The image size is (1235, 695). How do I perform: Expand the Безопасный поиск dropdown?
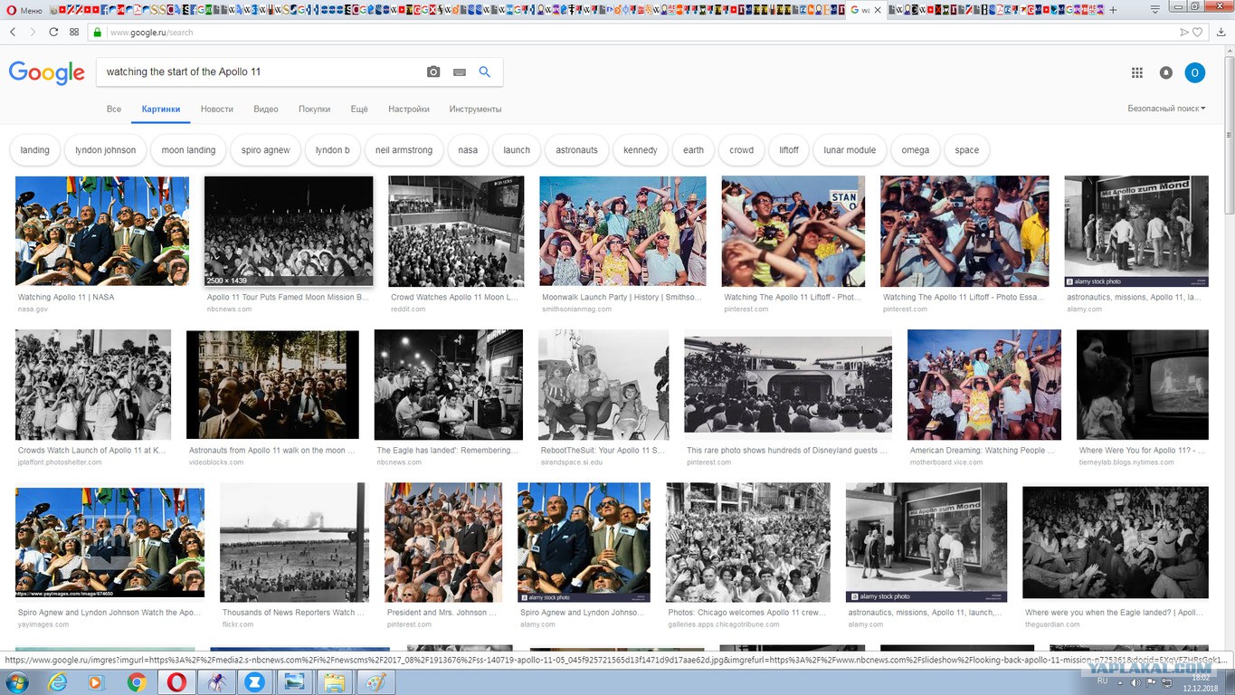(x=1166, y=109)
